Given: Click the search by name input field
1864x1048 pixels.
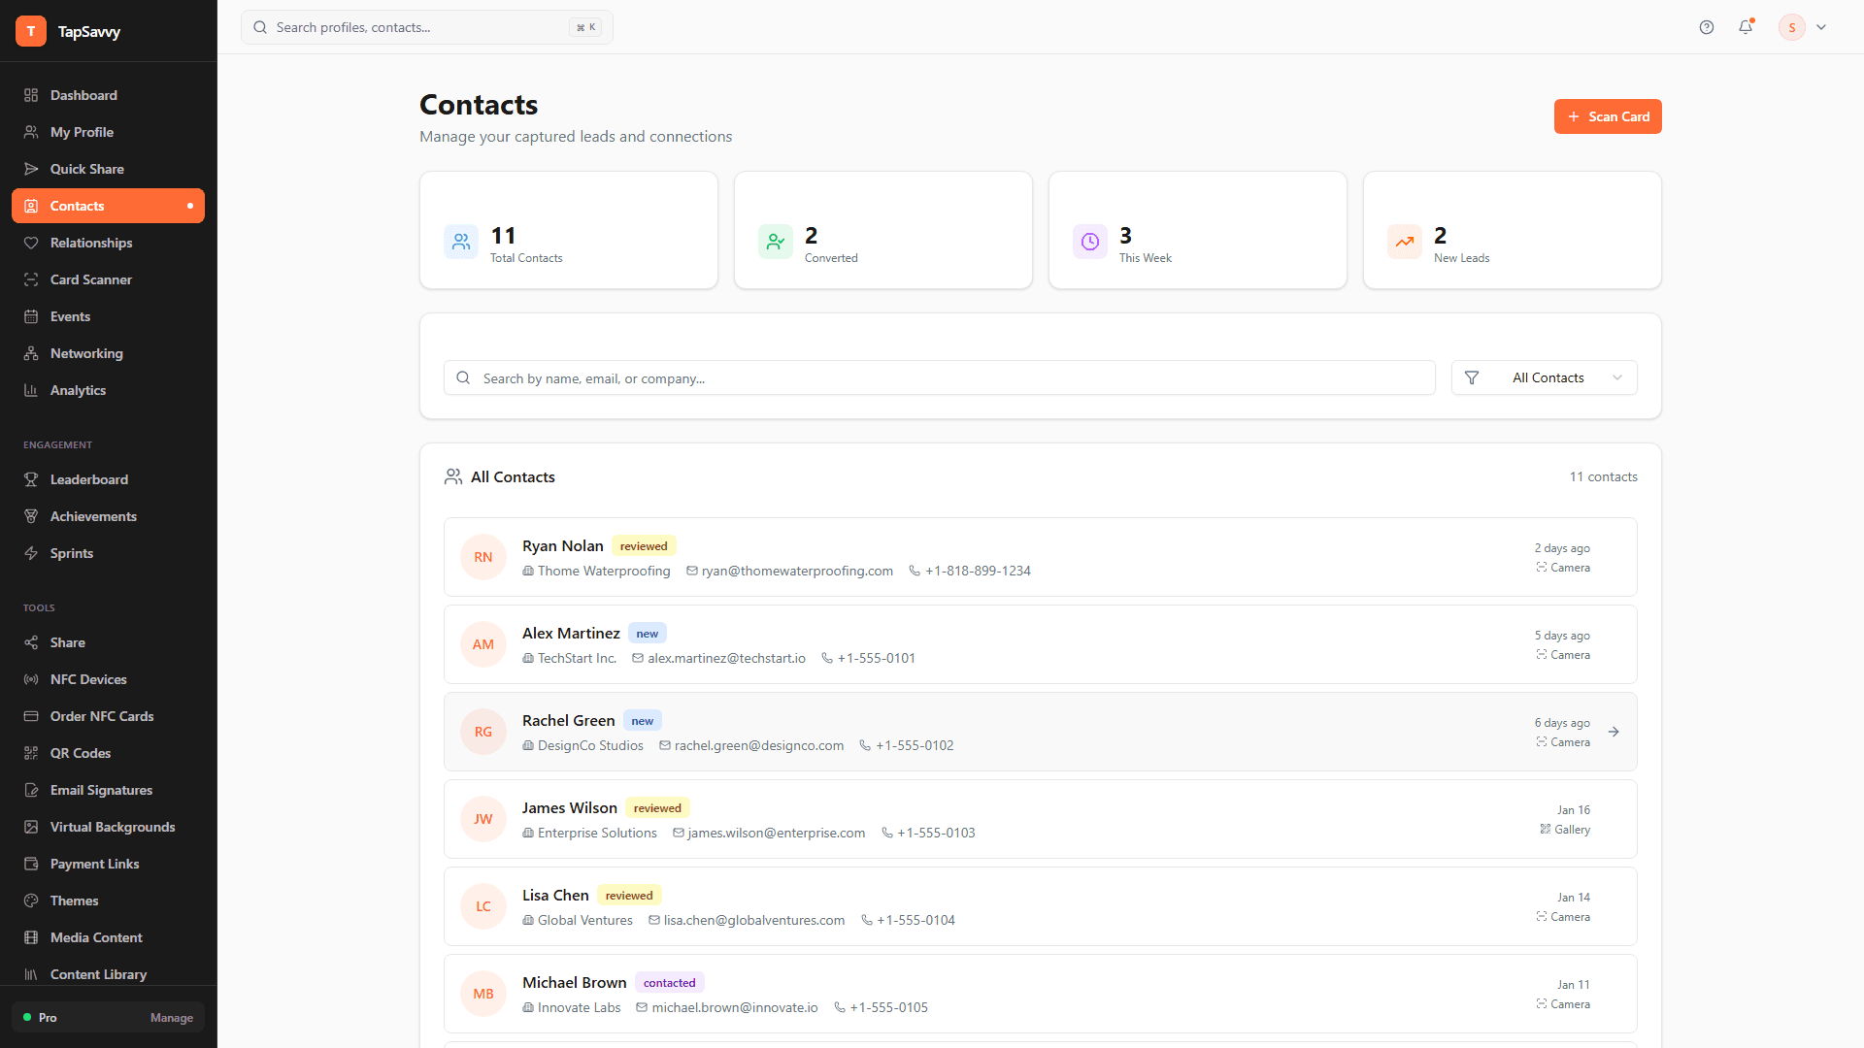Looking at the screenshot, I should tap(939, 377).
